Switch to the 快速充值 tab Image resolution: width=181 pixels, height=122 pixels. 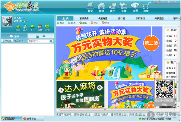point(103,18)
